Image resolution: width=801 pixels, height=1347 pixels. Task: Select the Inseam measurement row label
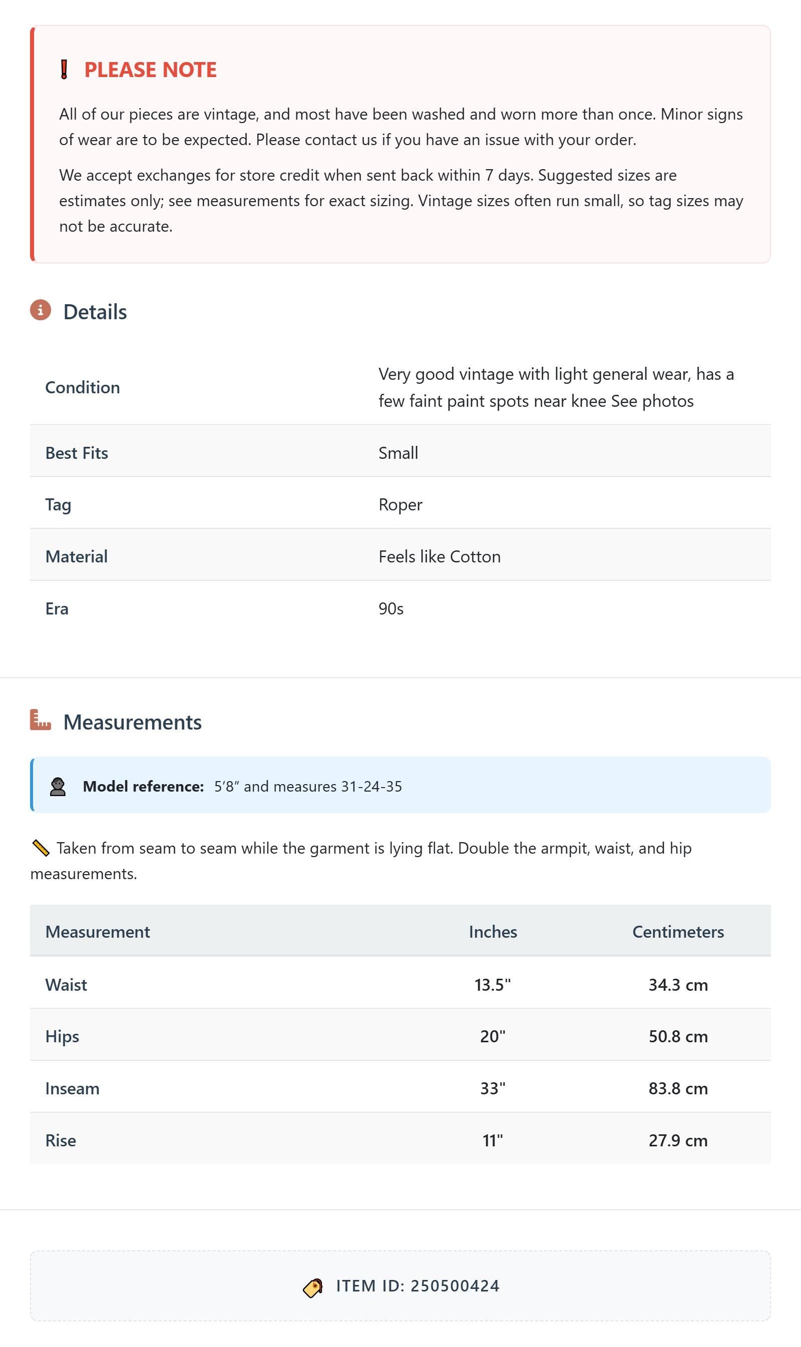point(72,1088)
